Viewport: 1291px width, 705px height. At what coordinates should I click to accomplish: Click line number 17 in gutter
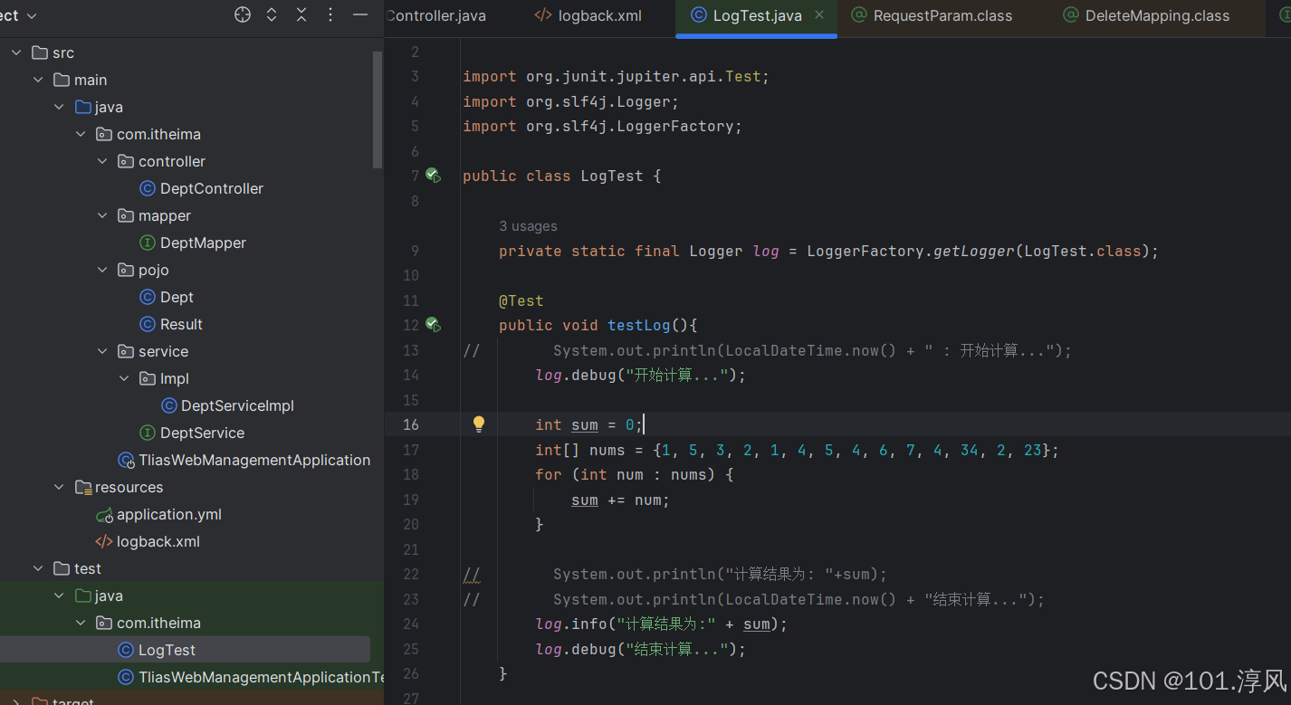click(x=410, y=450)
